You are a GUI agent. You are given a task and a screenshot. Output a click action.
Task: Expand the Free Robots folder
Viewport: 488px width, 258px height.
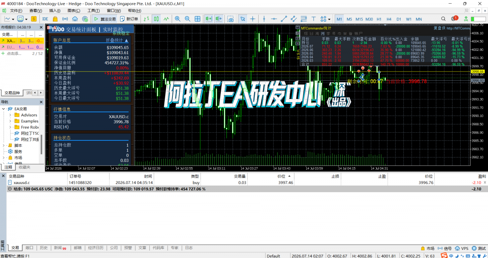point(11,127)
